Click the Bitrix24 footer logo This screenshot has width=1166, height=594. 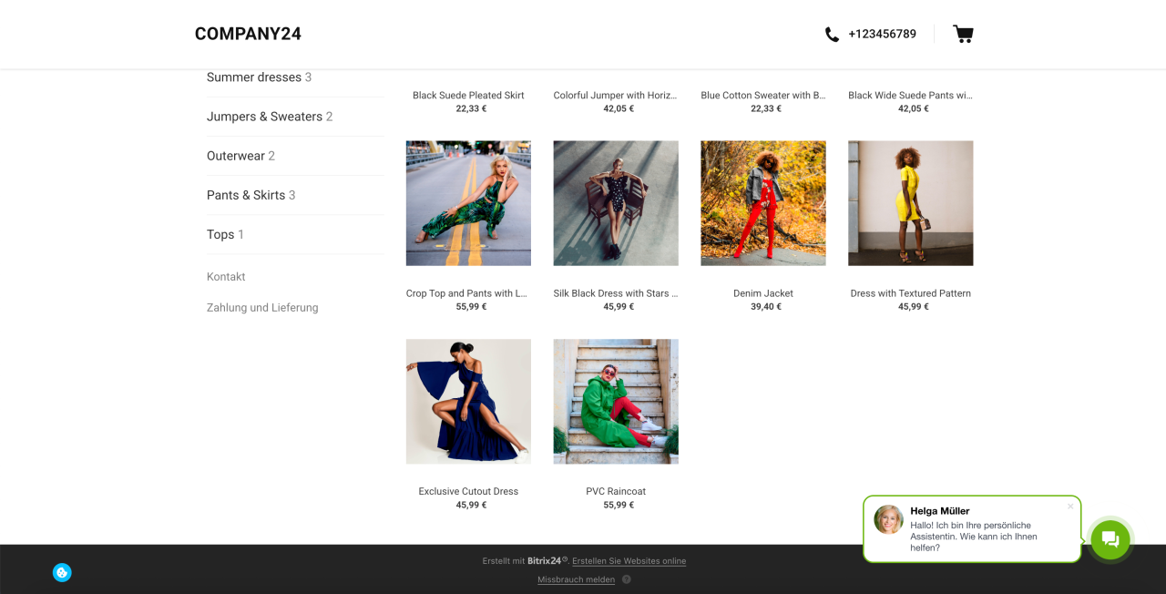pos(547,561)
